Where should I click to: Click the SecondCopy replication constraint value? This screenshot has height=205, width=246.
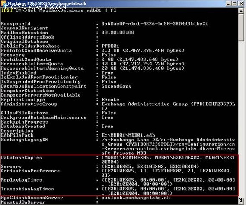point(116,86)
